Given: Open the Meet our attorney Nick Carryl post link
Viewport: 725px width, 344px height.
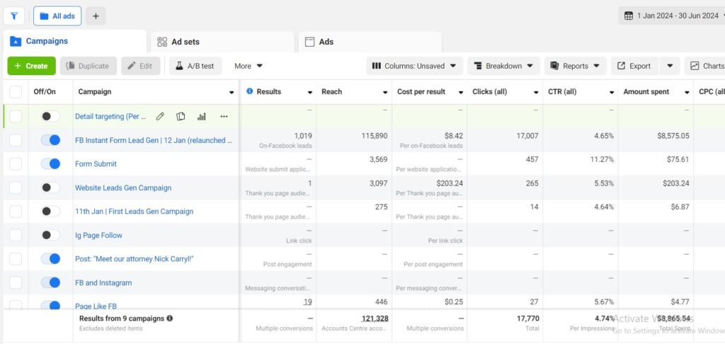Looking at the screenshot, I should (x=134, y=259).
